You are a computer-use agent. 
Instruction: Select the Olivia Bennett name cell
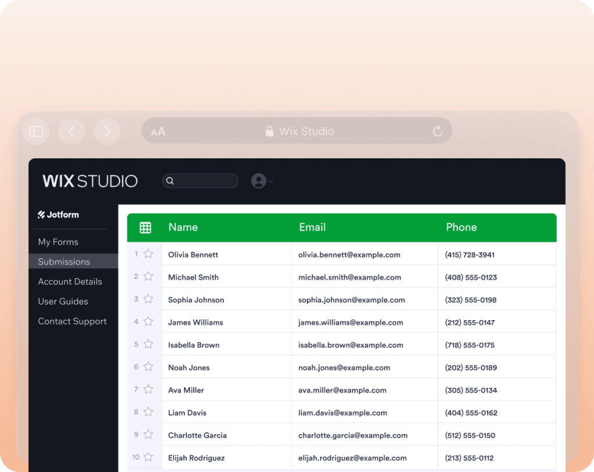227,254
